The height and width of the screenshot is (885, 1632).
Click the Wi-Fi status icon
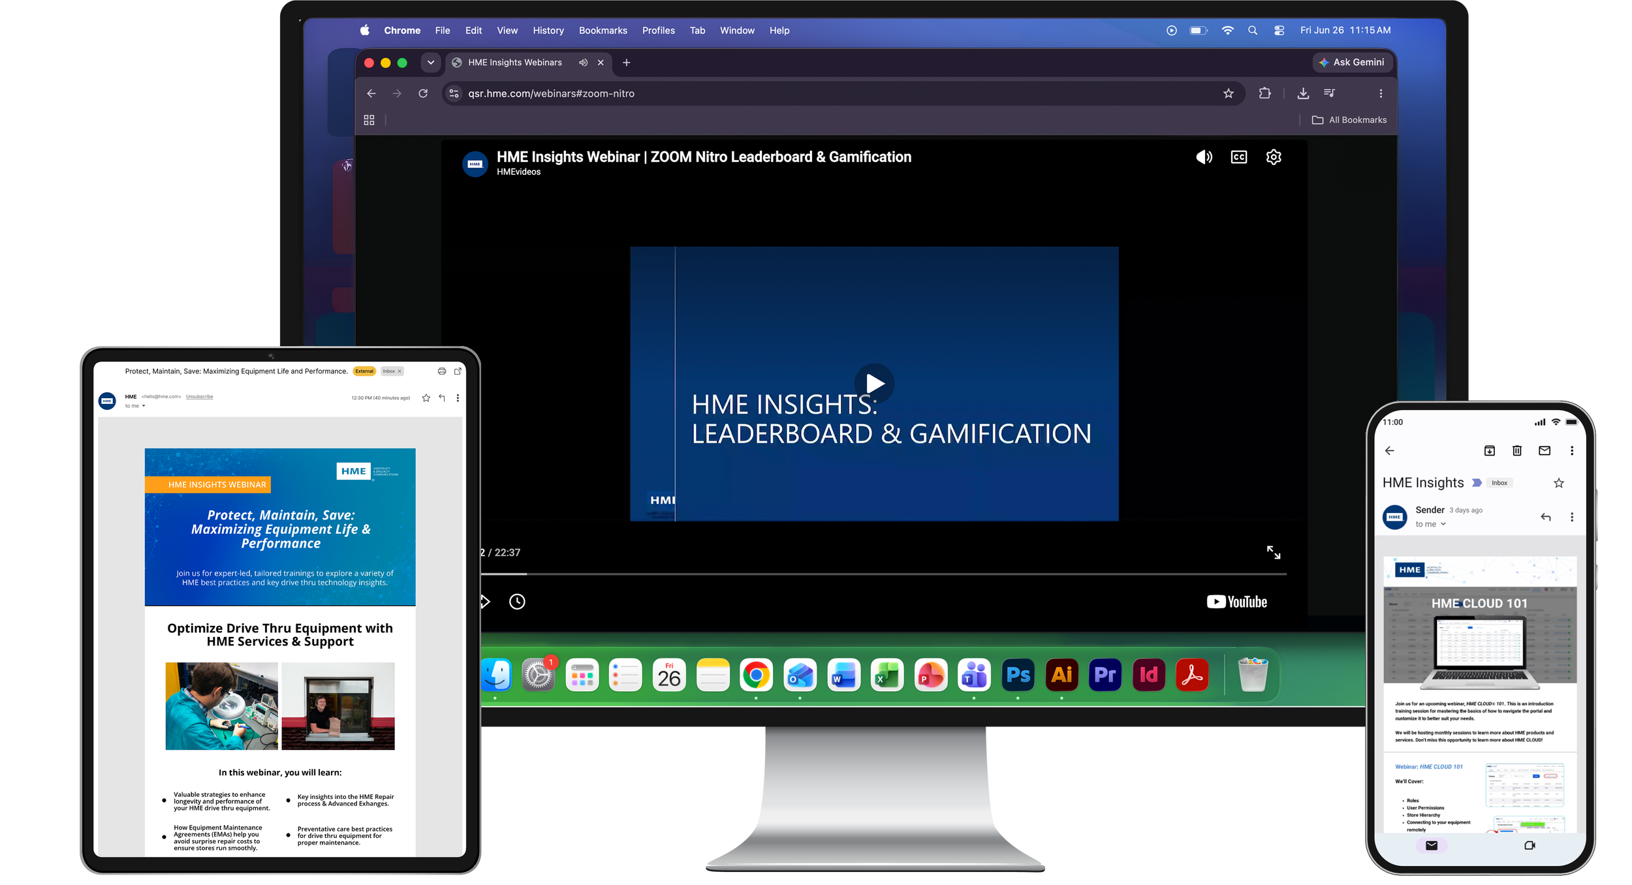1227,30
